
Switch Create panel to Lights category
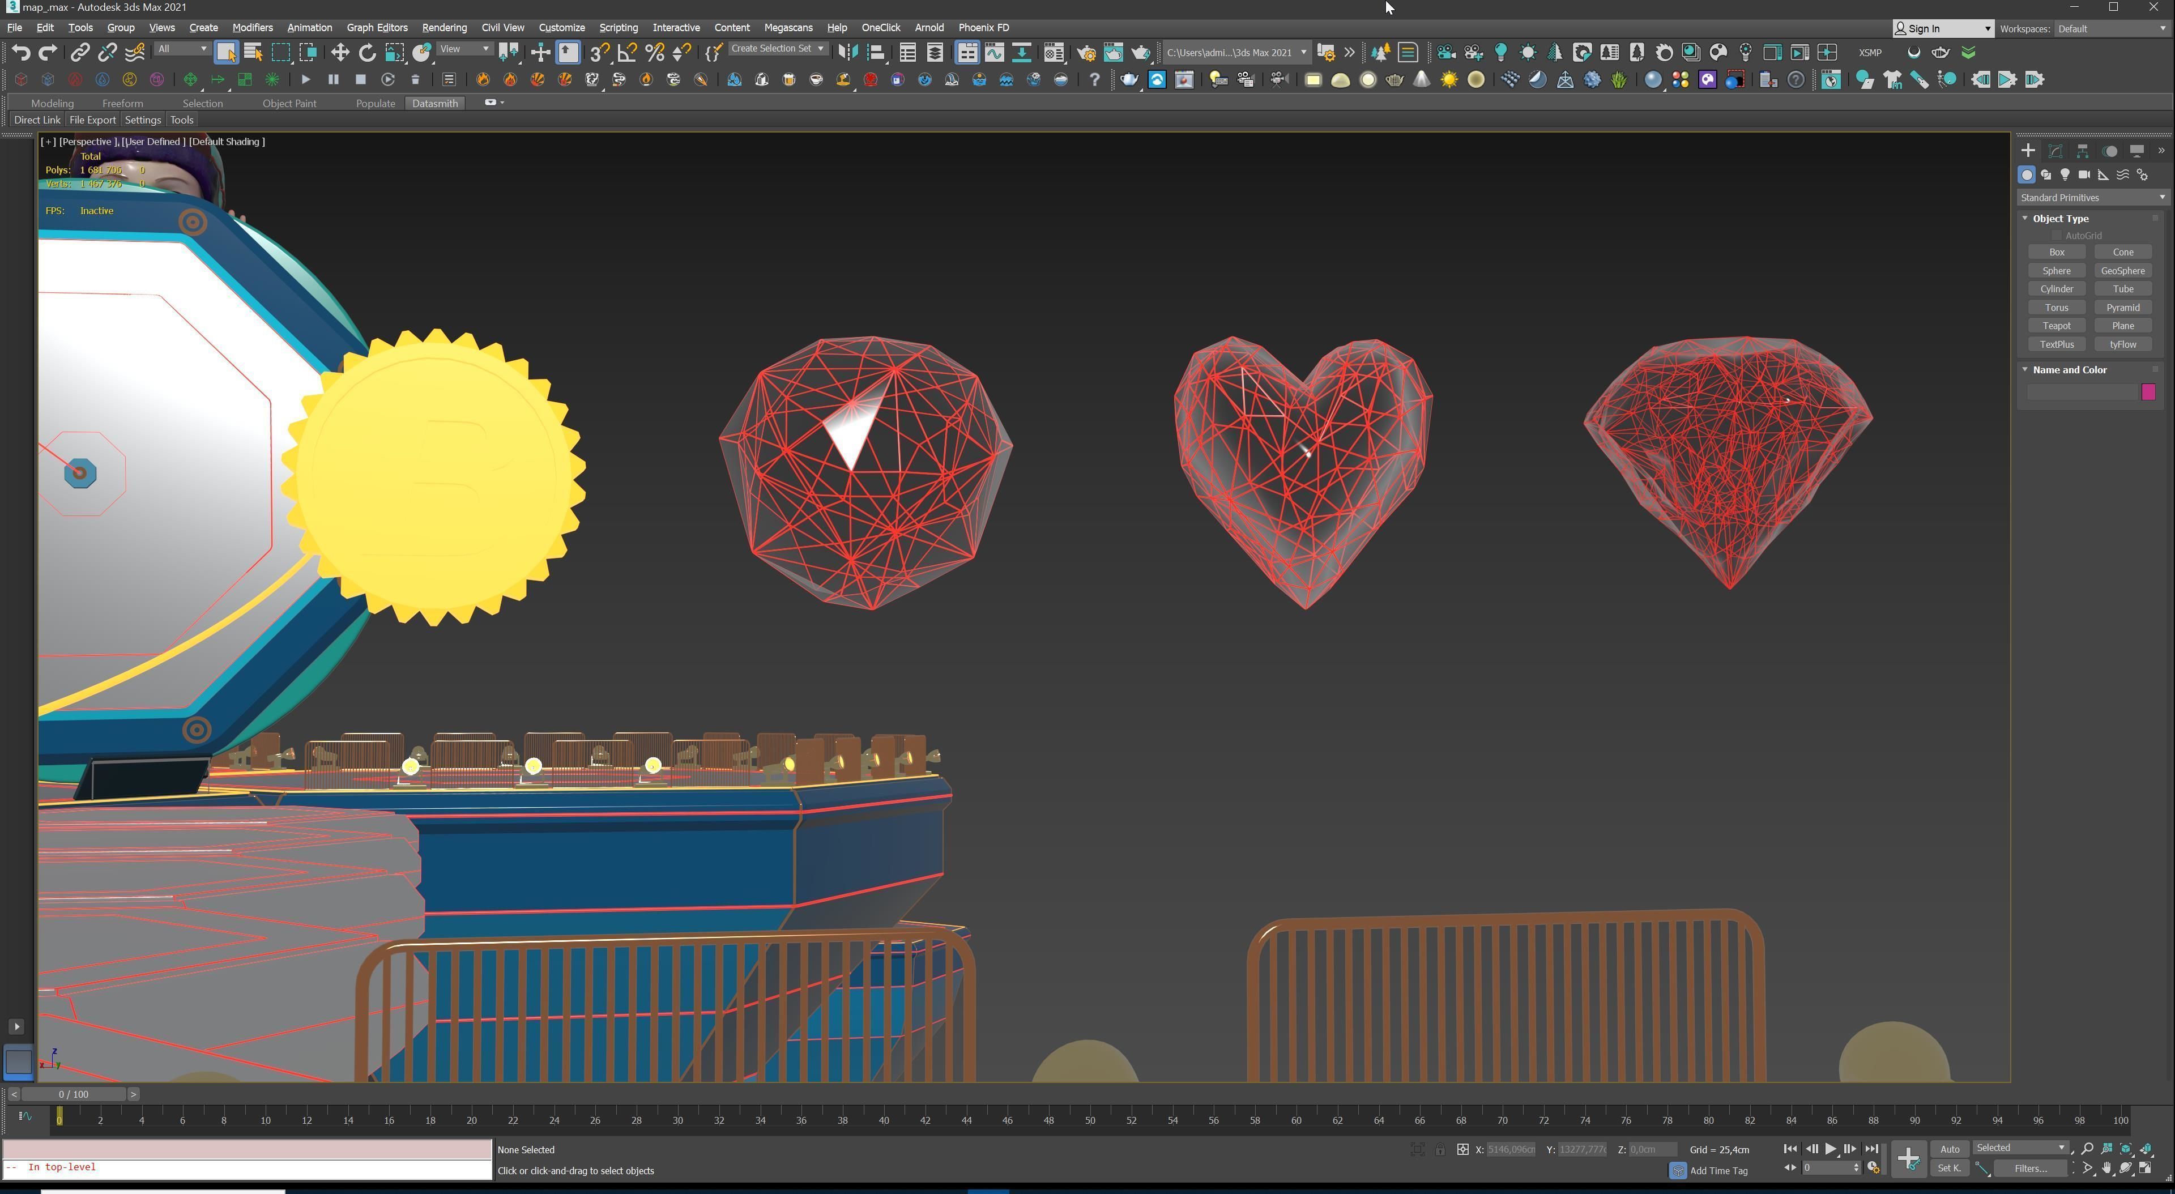pos(2065,175)
